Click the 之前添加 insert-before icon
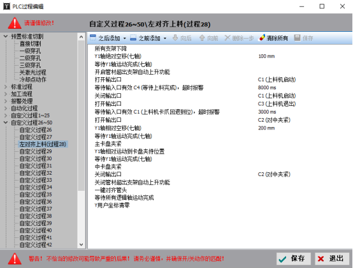The height and width of the screenshot is (268, 353). (133, 38)
